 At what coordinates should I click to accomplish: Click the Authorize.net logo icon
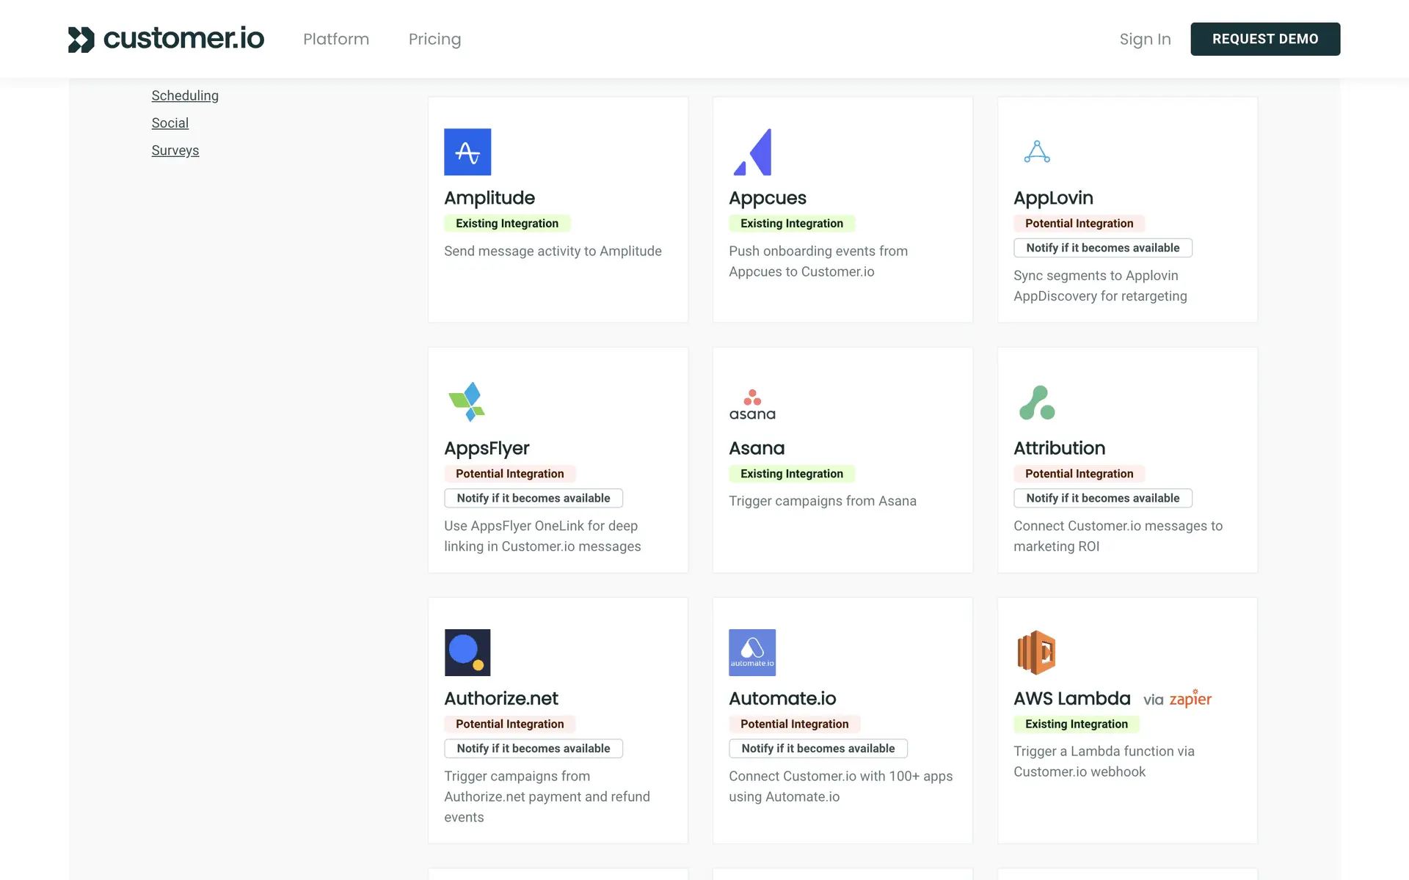pyautogui.click(x=467, y=652)
